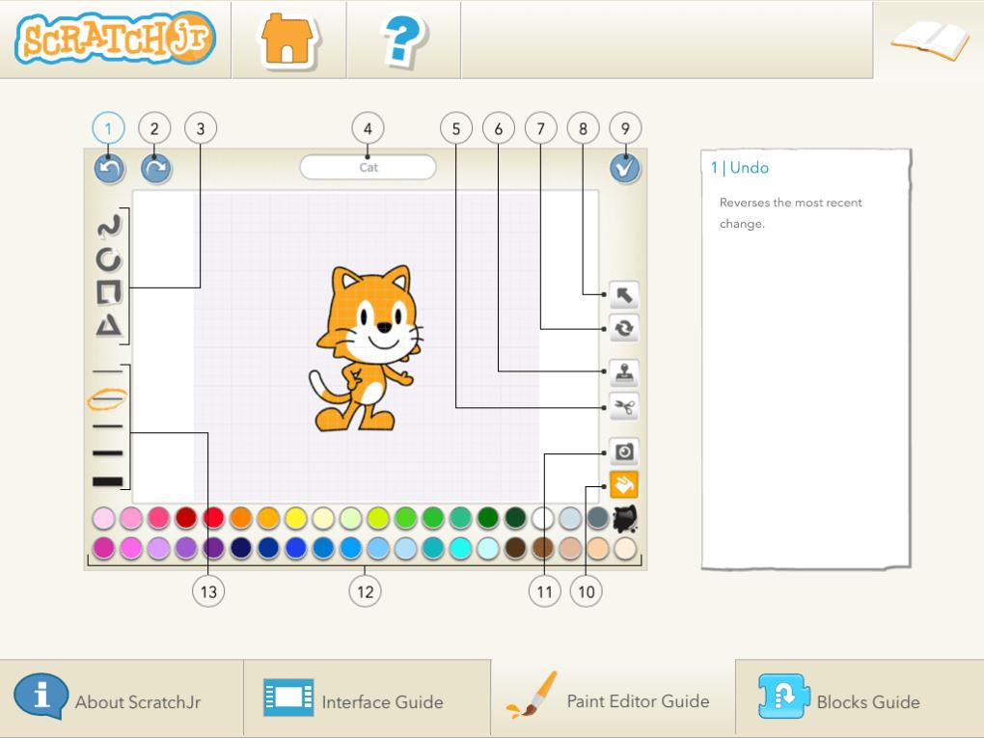
Task: Select the orange Fill paint bucket tool
Action: tap(624, 485)
